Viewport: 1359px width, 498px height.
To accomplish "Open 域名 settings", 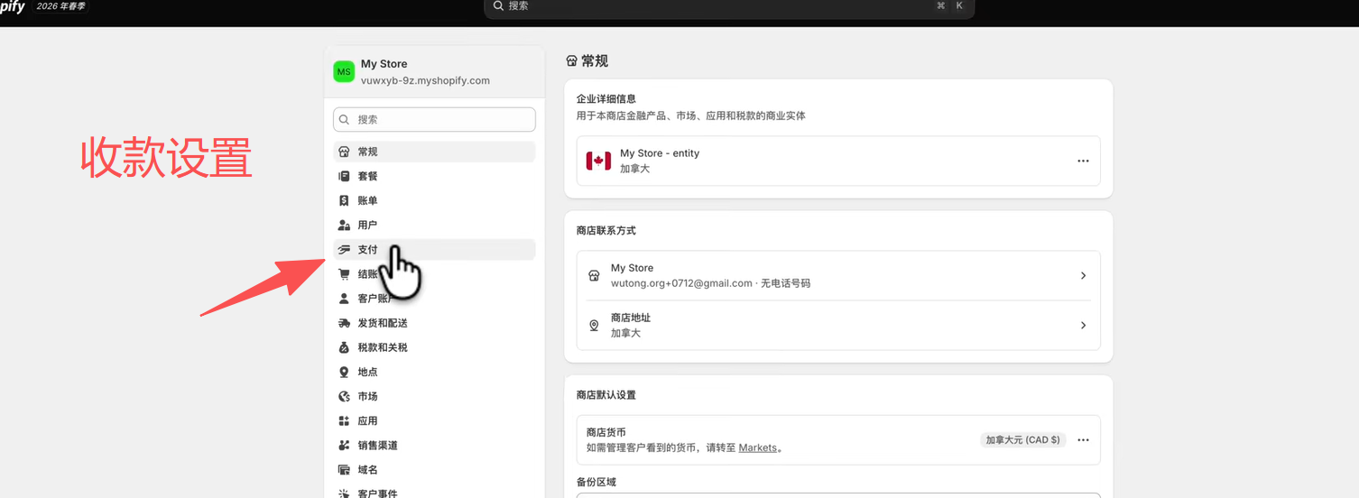I will [434, 470].
